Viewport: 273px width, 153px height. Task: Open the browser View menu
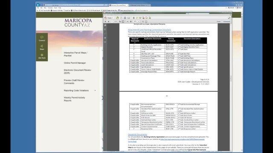click(x=45, y=8)
